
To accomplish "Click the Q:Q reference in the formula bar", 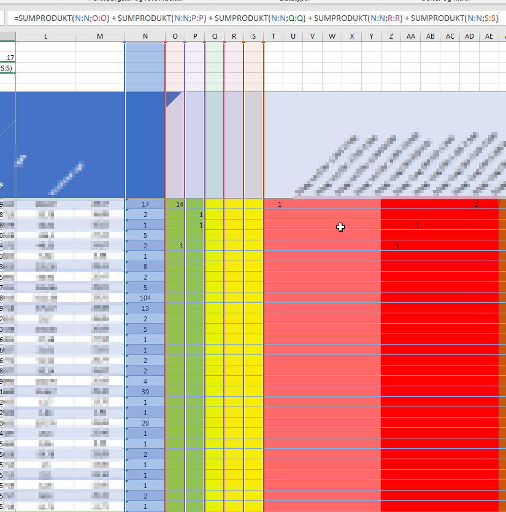I will click(296, 18).
